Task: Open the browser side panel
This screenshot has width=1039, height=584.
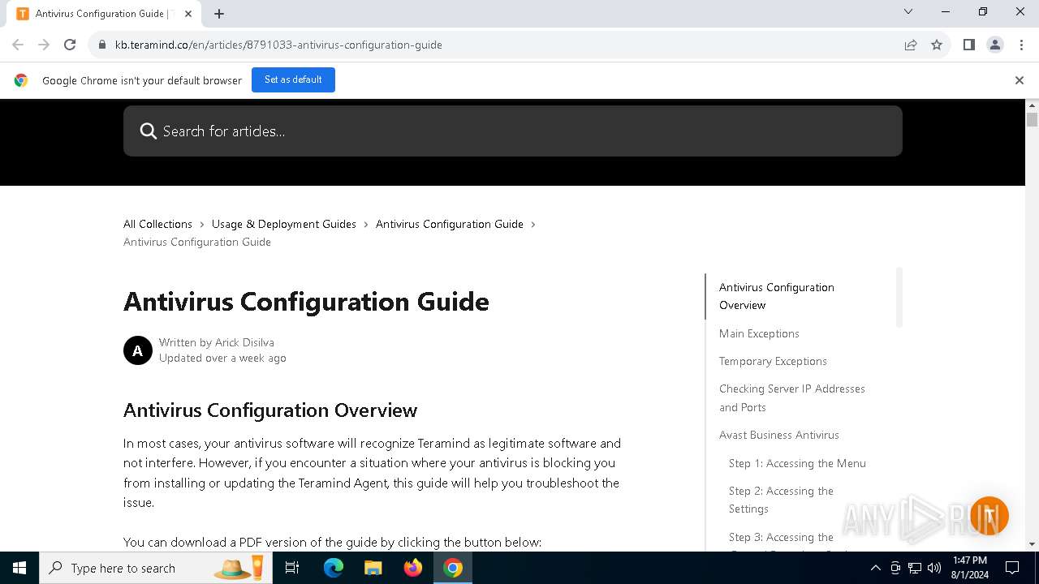Action: click(x=968, y=45)
